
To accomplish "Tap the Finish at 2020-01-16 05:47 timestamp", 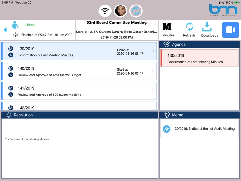I will tap(130, 52).
